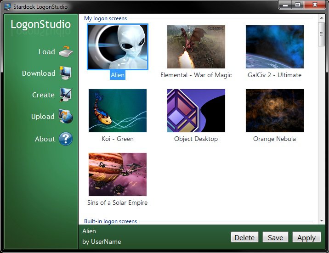The height and width of the screenshot is (253, 329).
Task: Open the About sidebar label
Action: point(45,139)
